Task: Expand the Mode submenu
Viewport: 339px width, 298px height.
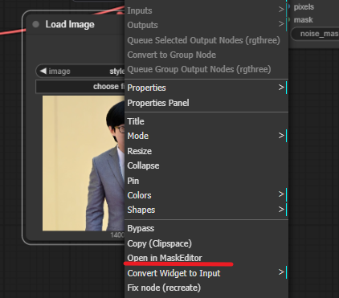Action: click(x=206, y=136)
